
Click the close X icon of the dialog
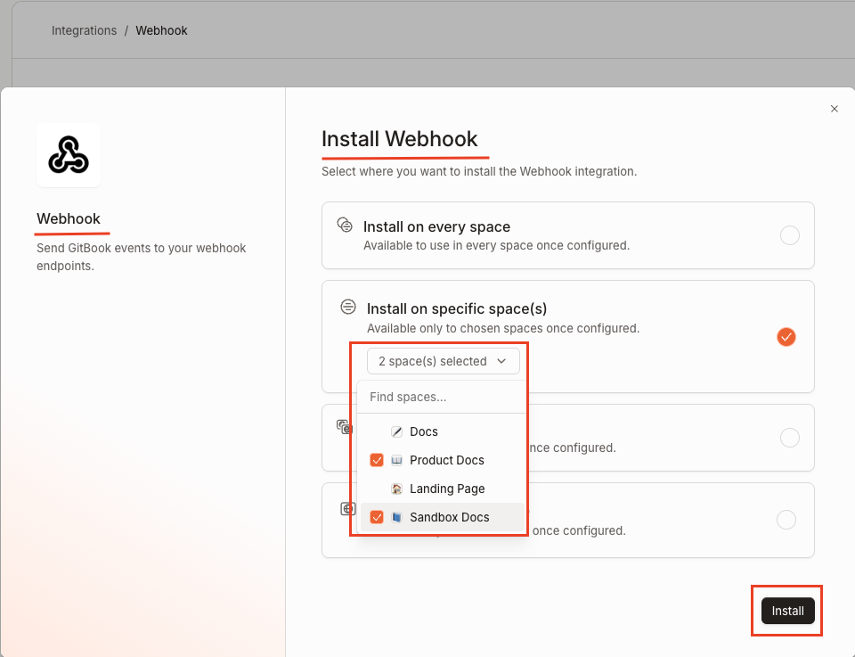(x=835, y=109)
